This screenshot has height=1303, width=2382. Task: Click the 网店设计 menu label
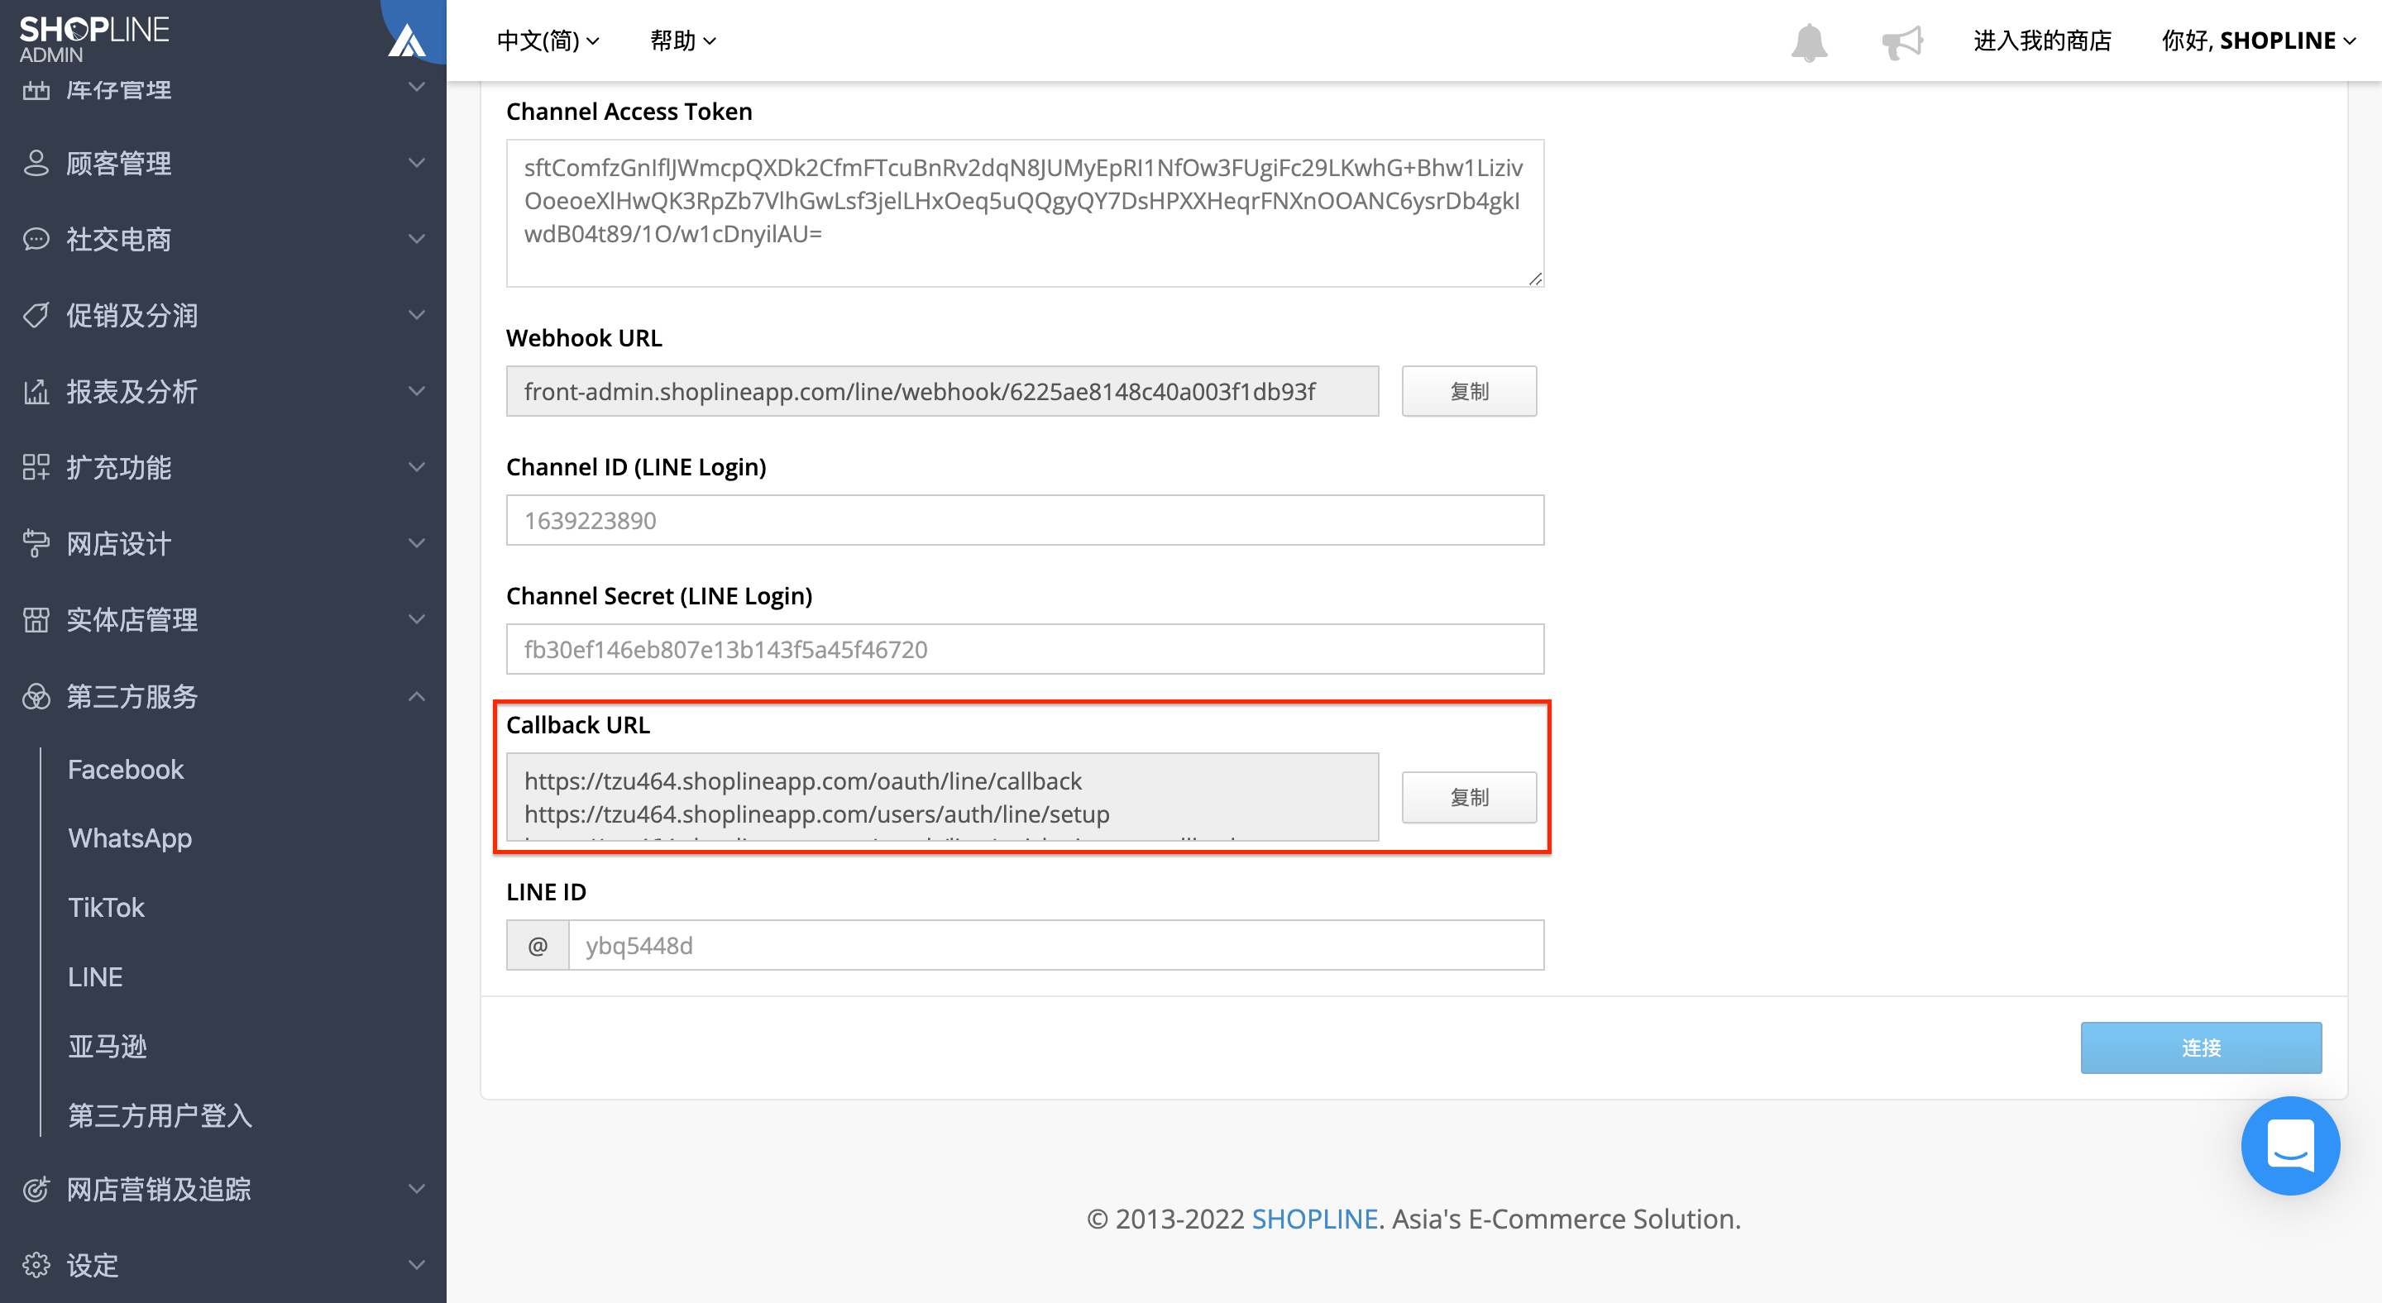(118, 543)
